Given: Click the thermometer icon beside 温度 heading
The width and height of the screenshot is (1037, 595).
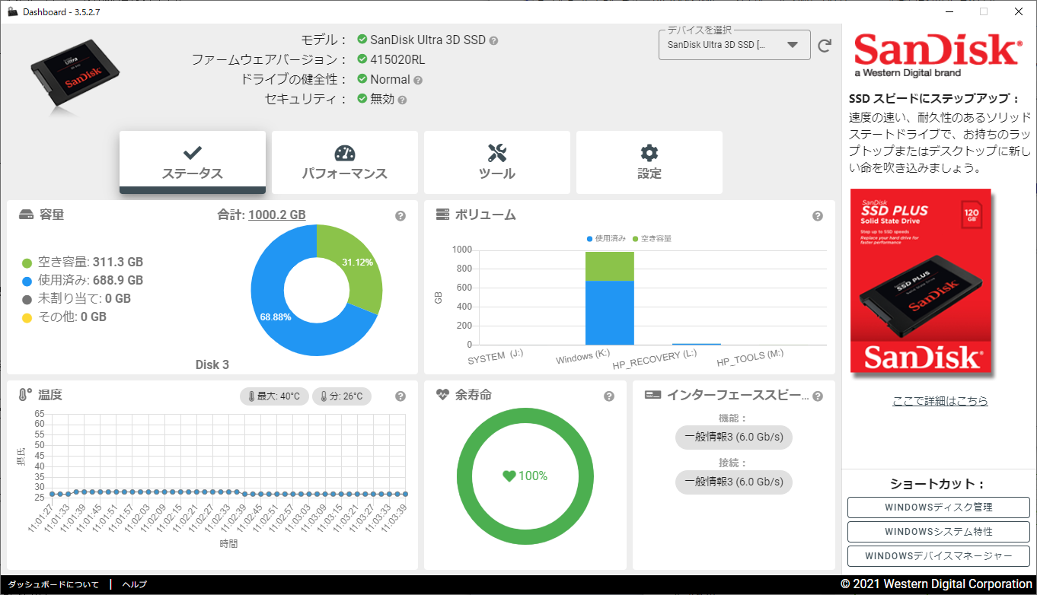Looking at the screenshot, I should 25,395.
